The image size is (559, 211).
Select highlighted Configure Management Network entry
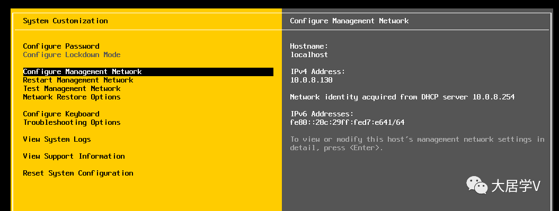[148, 72]
